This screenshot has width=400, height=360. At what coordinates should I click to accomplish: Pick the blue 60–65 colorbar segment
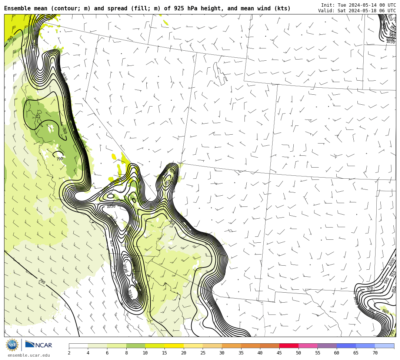pyautogui.click(x=346, y=346)
